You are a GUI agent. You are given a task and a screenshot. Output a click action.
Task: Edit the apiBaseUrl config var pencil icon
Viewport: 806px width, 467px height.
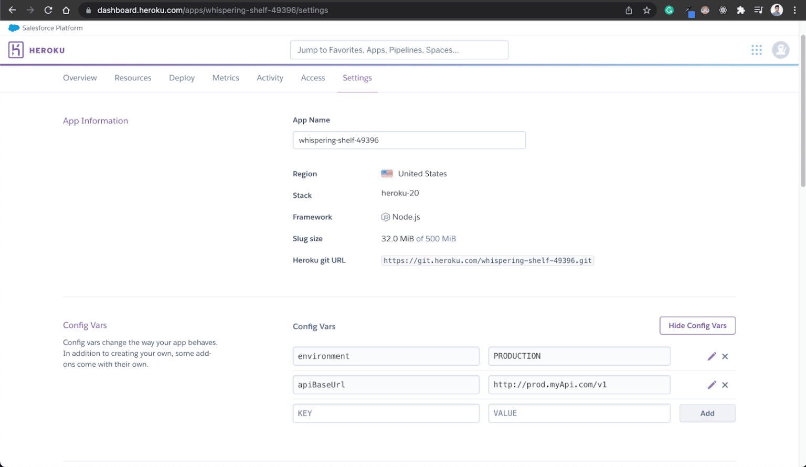712,385
